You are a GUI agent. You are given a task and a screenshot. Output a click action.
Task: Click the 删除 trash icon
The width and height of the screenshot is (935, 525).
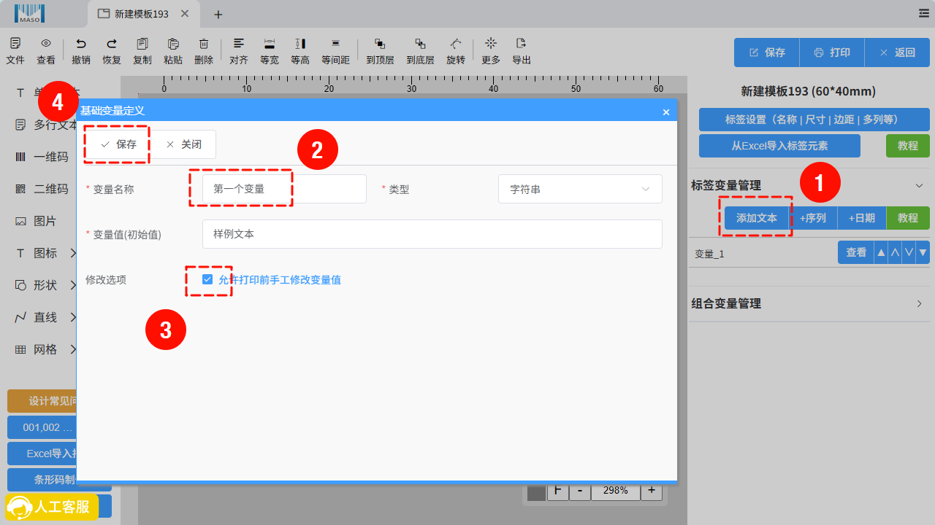tap(204, 44)
